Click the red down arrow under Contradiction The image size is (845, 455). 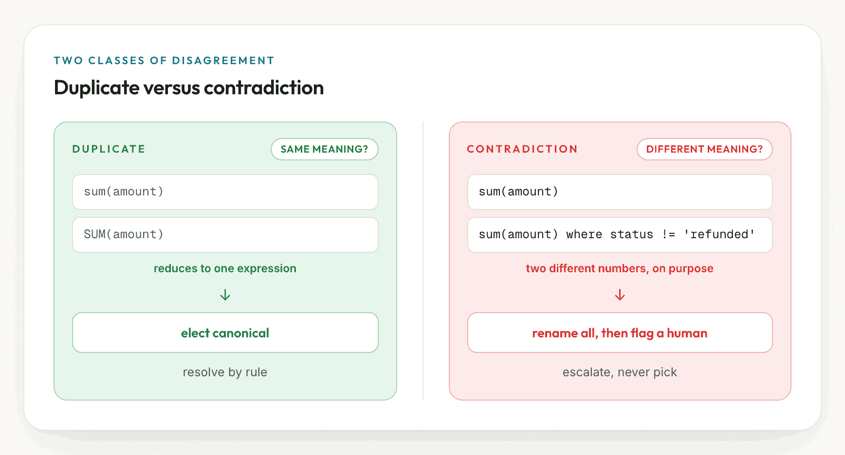(x=620, y=295)
